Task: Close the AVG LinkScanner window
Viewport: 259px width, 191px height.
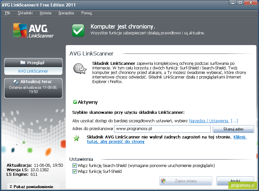Action: (x=251, y=3)
